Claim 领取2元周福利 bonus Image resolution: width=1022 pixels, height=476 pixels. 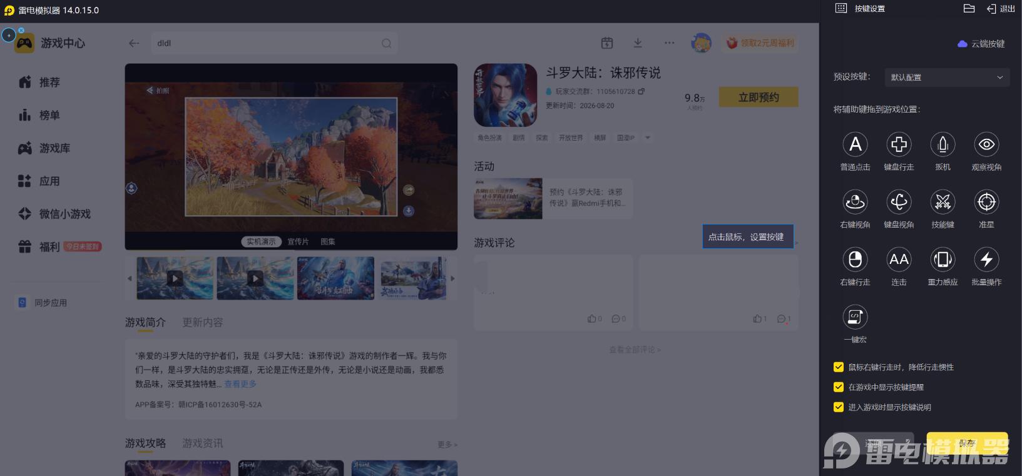click(760, 43)
